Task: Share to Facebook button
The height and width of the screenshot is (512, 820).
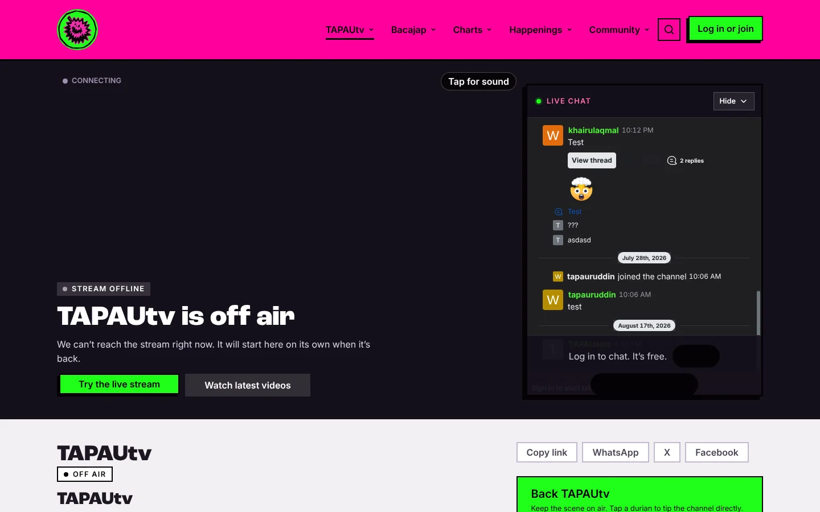Action: (716, 452)
